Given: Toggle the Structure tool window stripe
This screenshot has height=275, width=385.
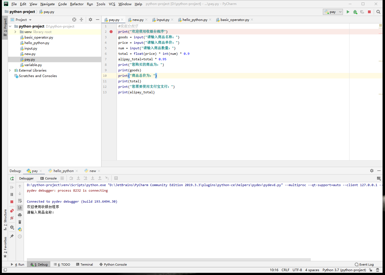Looking at the screenshot, I should [x=5, y=220].
